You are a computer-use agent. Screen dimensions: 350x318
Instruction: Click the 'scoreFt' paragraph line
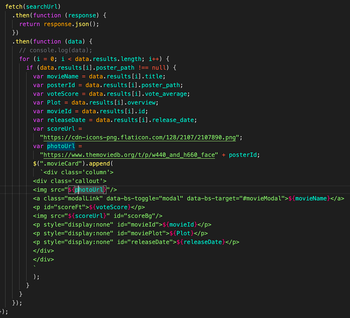89,207
